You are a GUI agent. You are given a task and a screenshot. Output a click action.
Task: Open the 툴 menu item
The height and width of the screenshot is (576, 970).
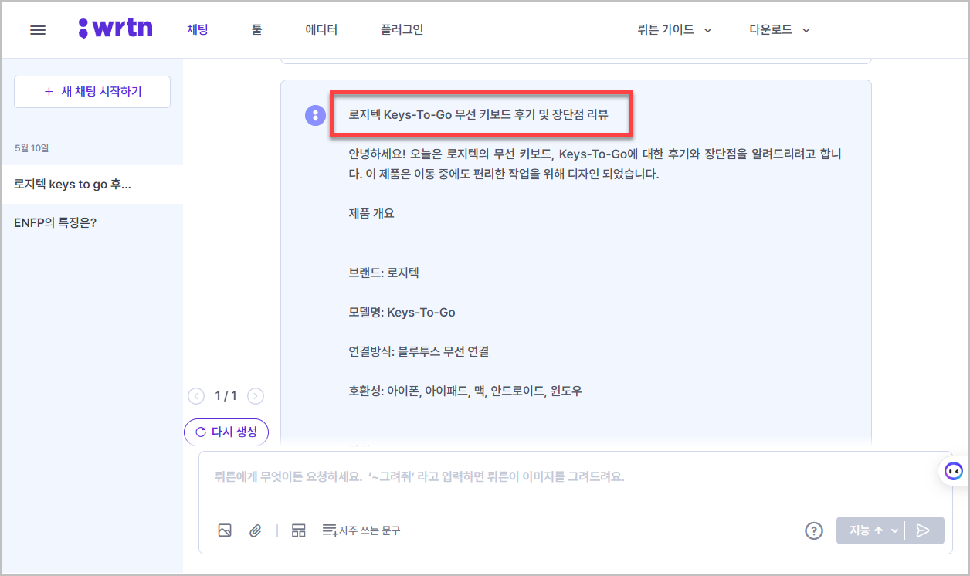coord(257,29)
